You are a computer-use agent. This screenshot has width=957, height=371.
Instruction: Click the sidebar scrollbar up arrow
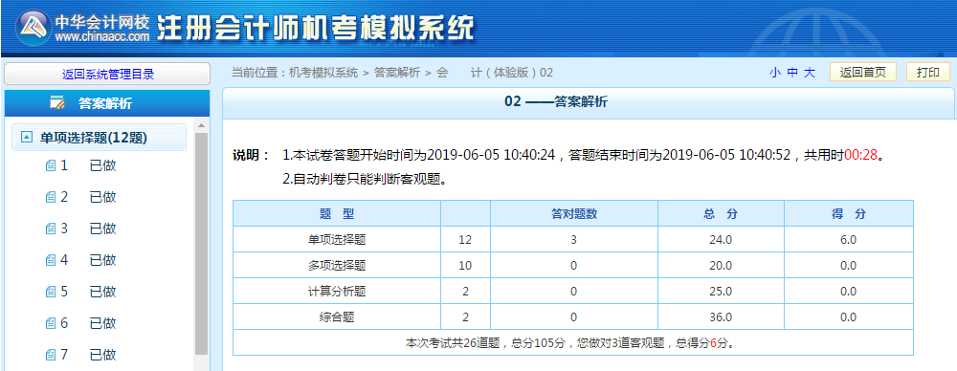click(201, 126)
